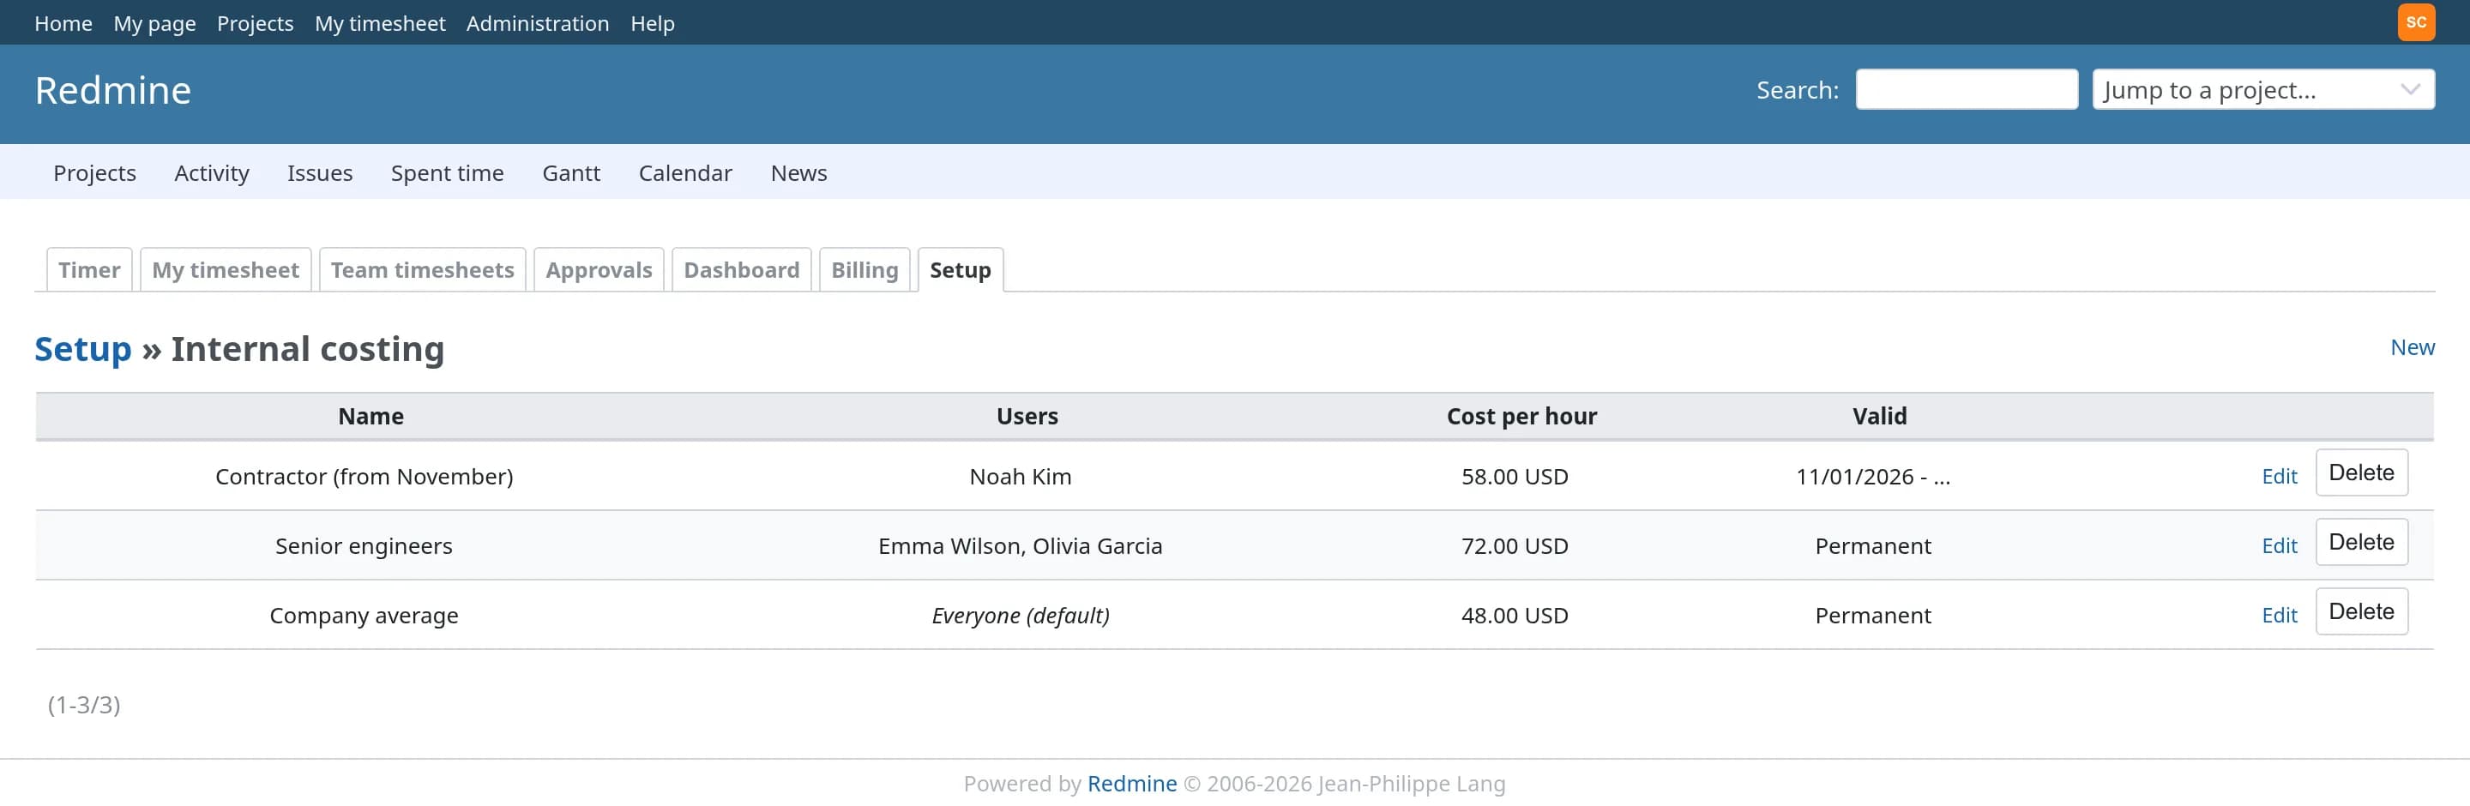Open the Help menu item
The image size is (2470, 806).
pos(652,23)
